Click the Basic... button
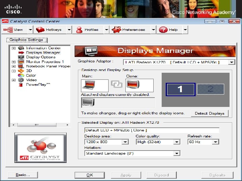Image resolution: width=242 pixels, height=181 pixels. [23, 175]
